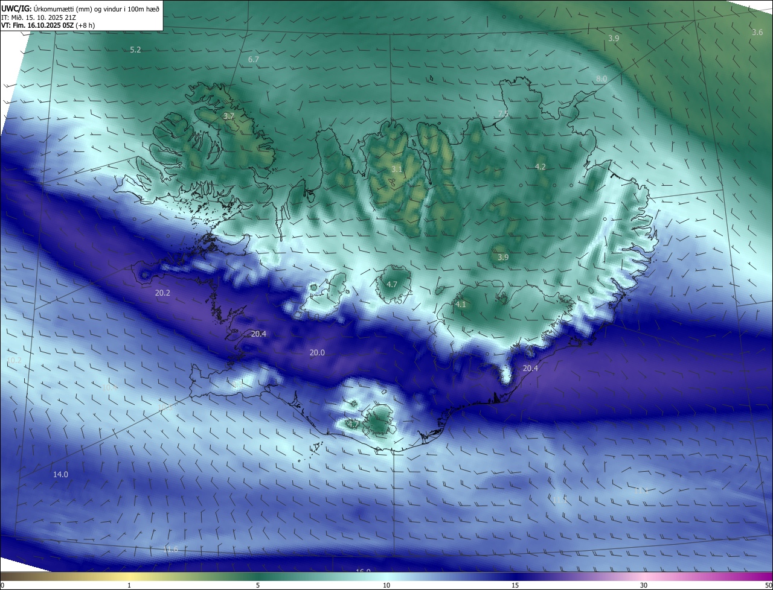Viewport: 773px width, 590px height.
Task: Click the 4.2 value label
Action: pos(540,167)
